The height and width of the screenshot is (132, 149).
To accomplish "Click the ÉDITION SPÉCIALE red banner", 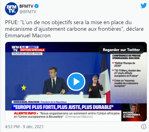I will (32, 50).
